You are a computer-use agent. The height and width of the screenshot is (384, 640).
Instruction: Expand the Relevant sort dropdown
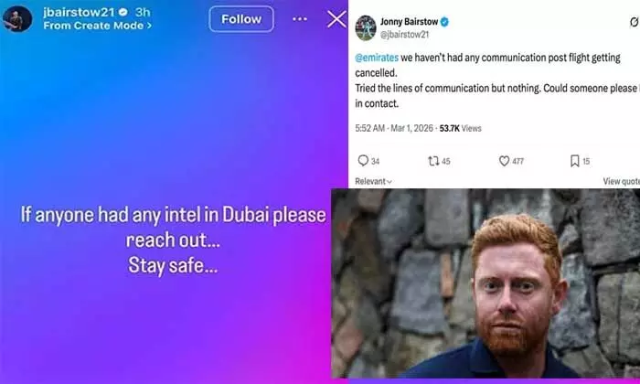pyautogui.click(x=373, y=181)
